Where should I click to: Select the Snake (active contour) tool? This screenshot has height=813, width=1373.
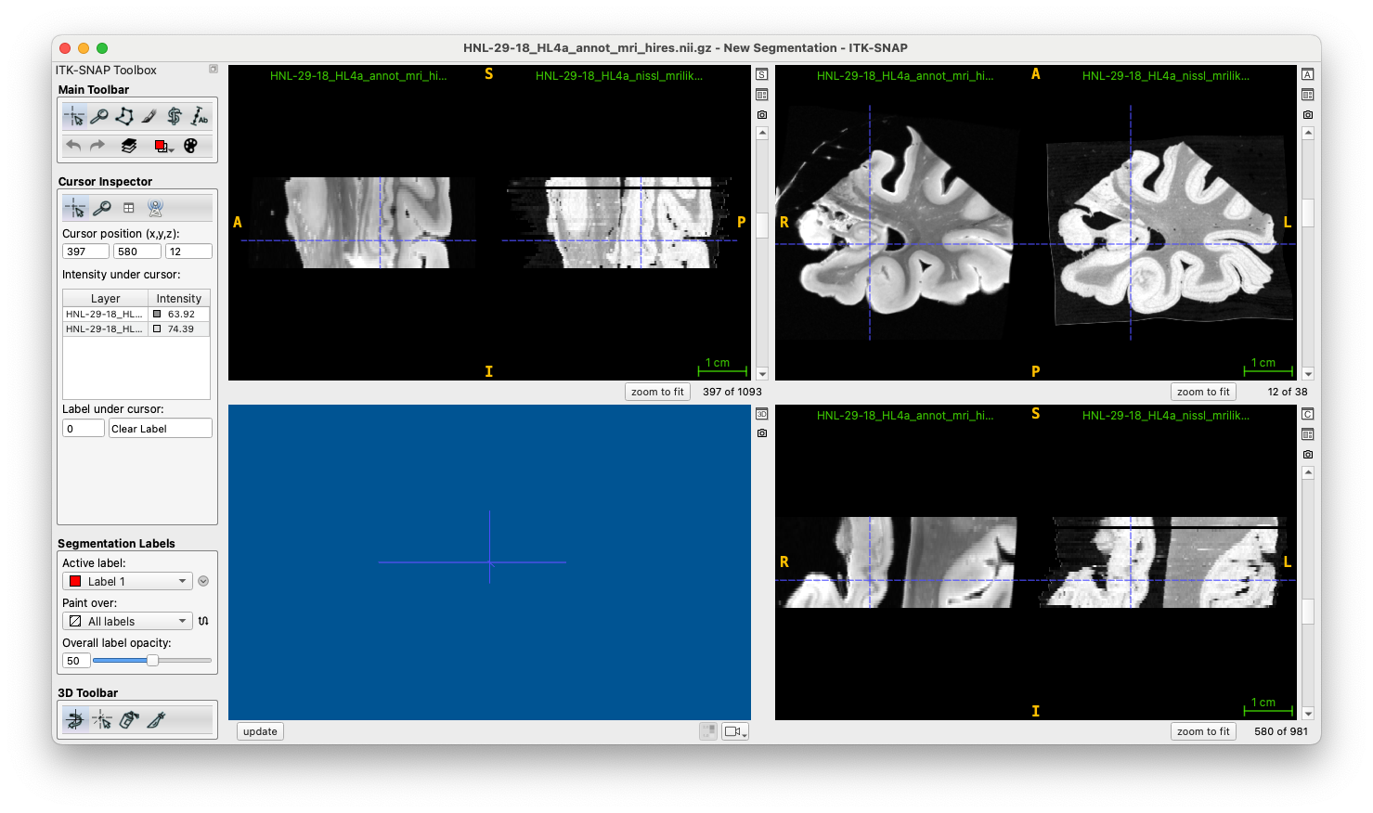(x=175, y=116)
